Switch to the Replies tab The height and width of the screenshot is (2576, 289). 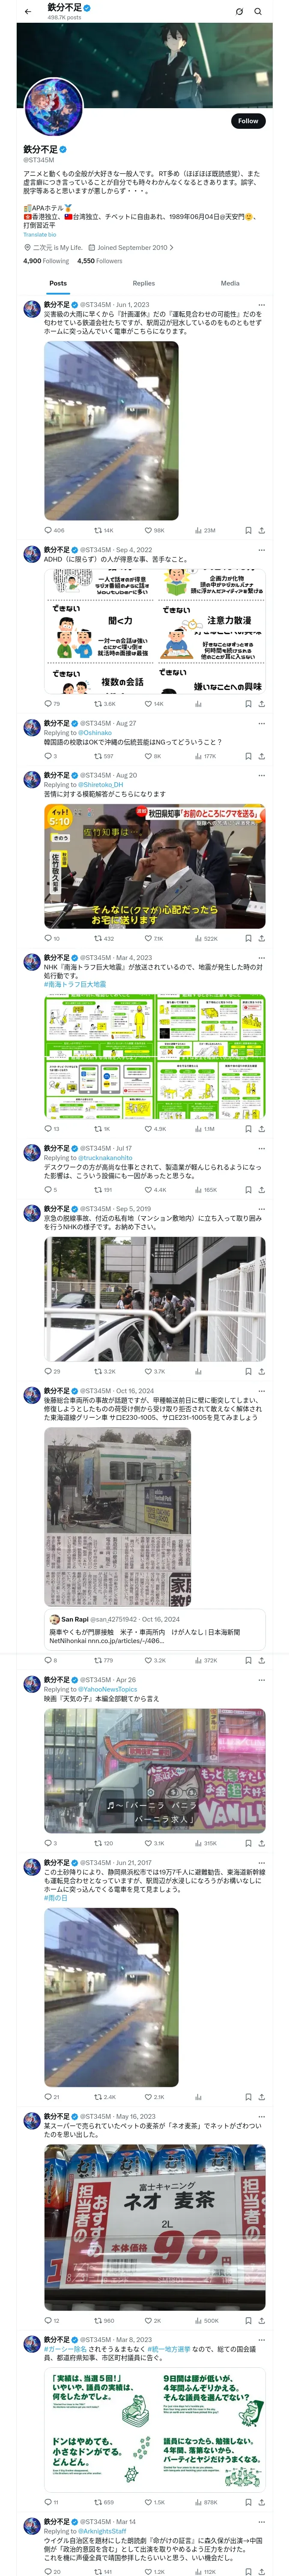click(143, 283)
